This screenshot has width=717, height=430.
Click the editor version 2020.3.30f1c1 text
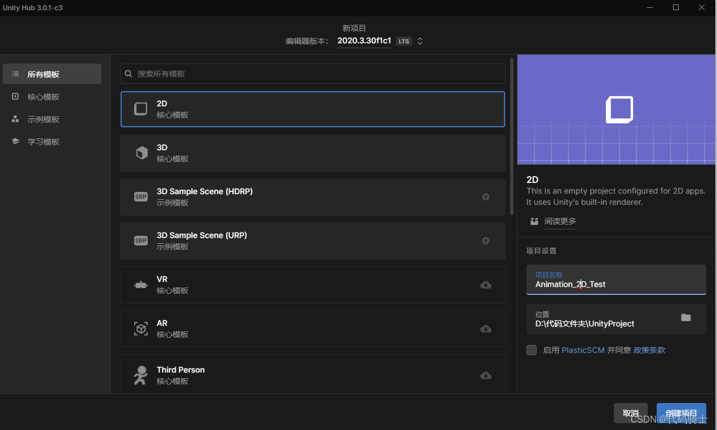tap(364, 41)
